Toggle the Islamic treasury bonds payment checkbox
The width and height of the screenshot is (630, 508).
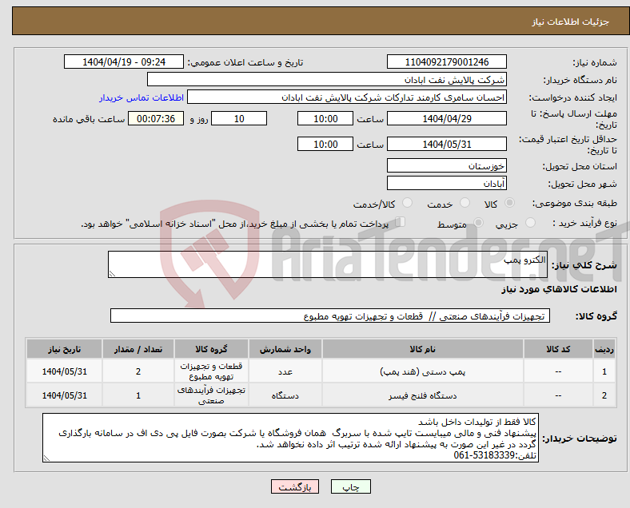tap(401, 222)
